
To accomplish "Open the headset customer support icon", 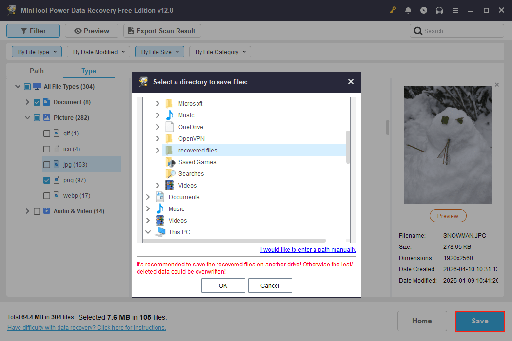I will point(439,10).
